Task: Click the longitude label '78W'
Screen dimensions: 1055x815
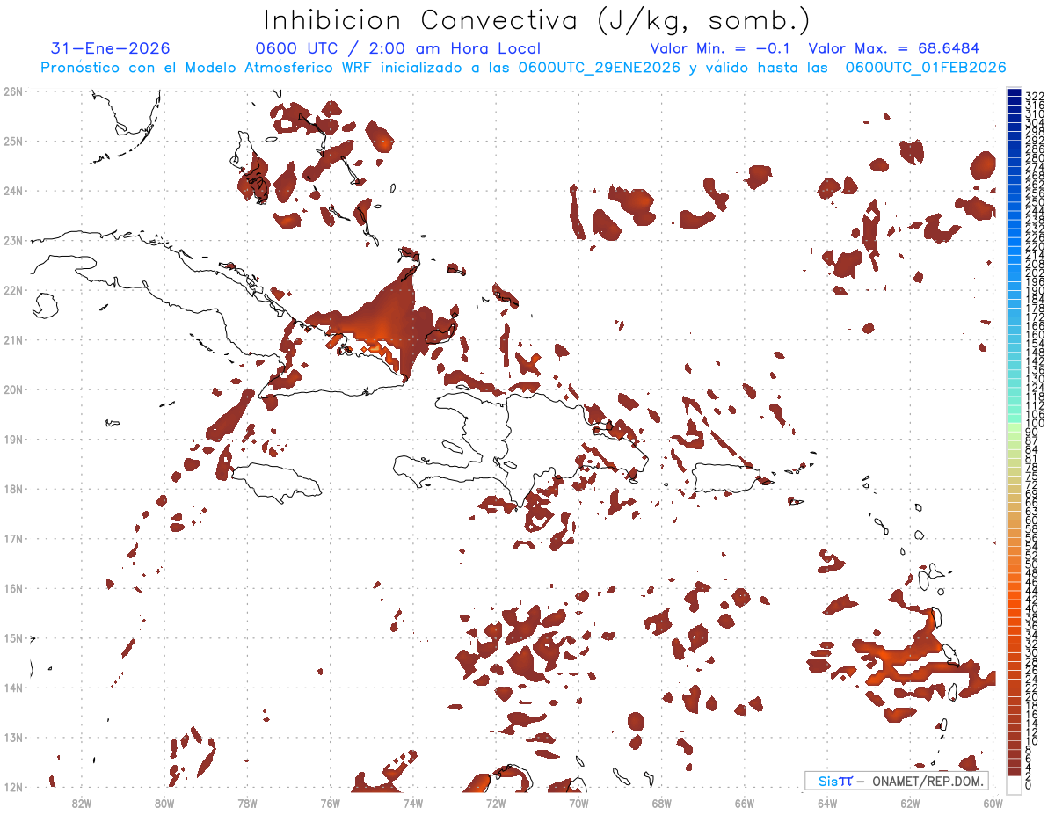Action: tap(247, 803)
